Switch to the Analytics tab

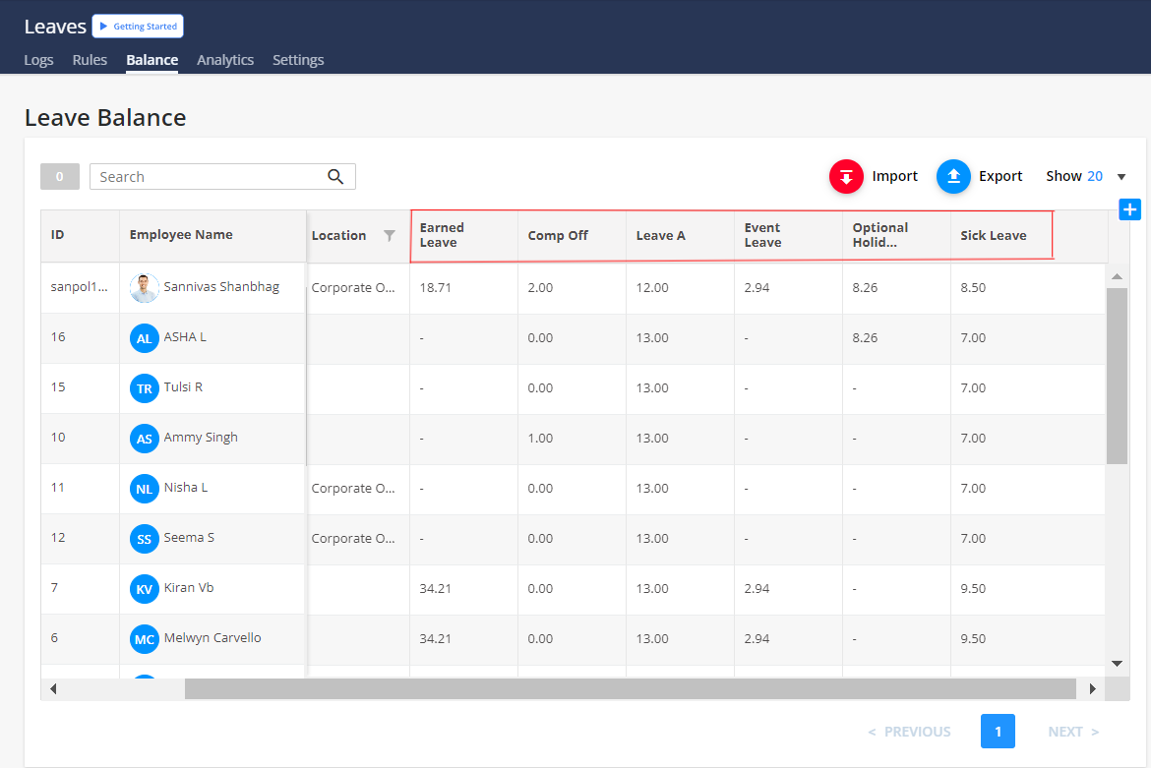[x=225, y=60]
